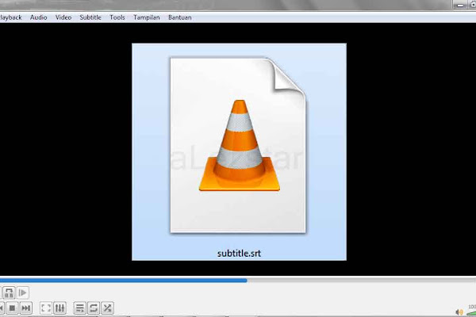Show extended settings equalizer panel
The height and width of the screenshot is (317, 476).
coord(59,308)
